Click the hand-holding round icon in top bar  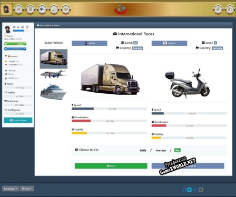pyautogui.click(x=54, y=9)
